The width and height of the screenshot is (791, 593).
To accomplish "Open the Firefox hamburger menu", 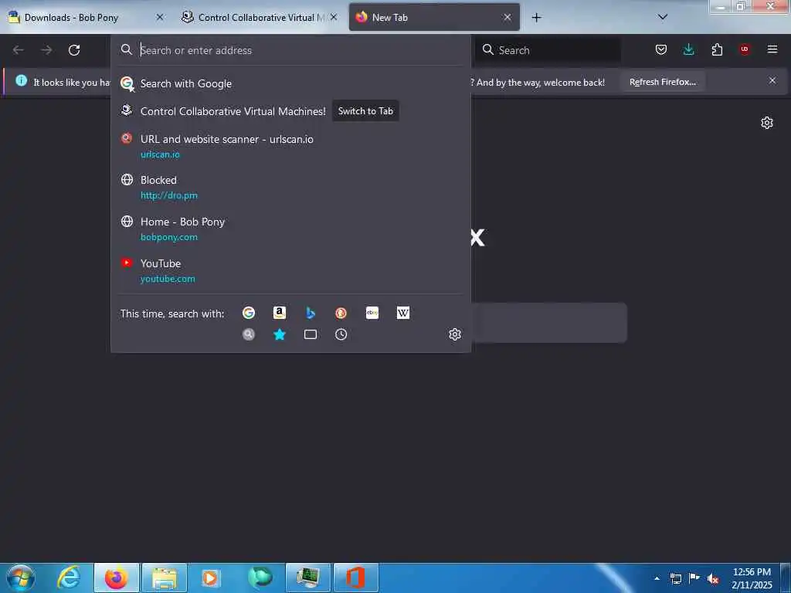I will (x=772, y=49).
